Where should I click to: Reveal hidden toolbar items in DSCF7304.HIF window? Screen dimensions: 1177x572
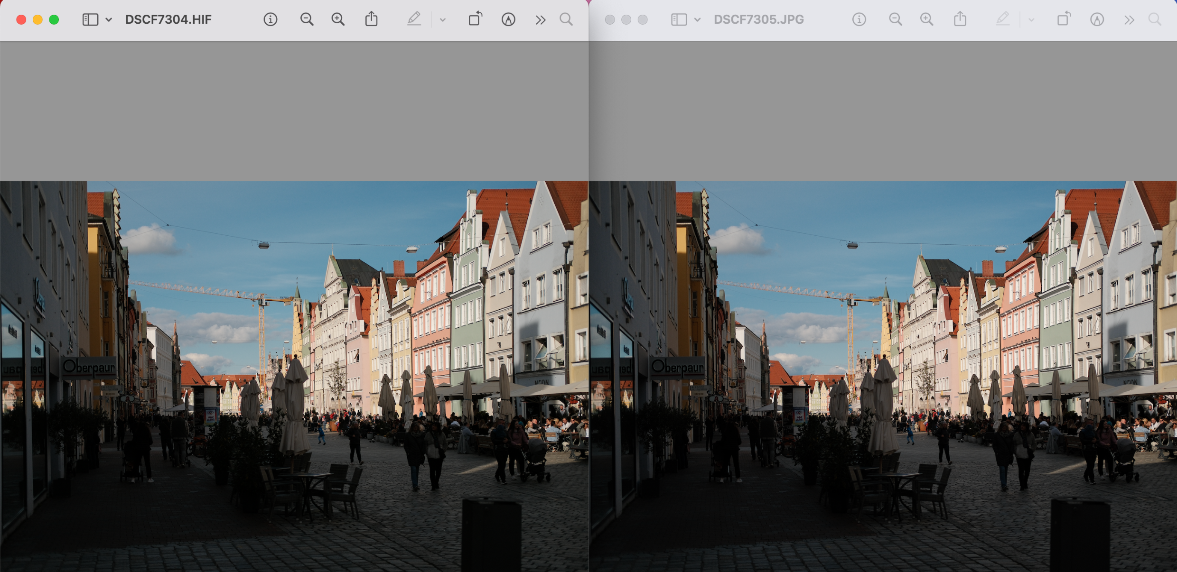(x=540, y=19)
